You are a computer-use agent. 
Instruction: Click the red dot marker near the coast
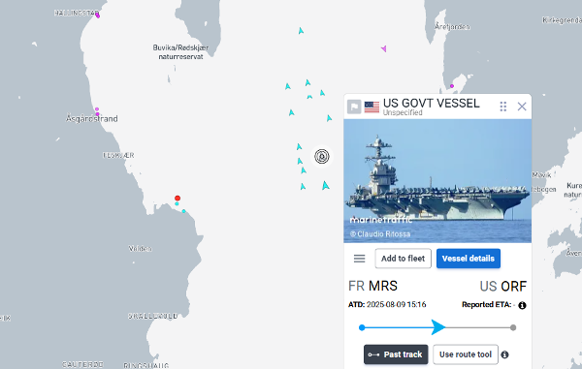tap(178, 199)
